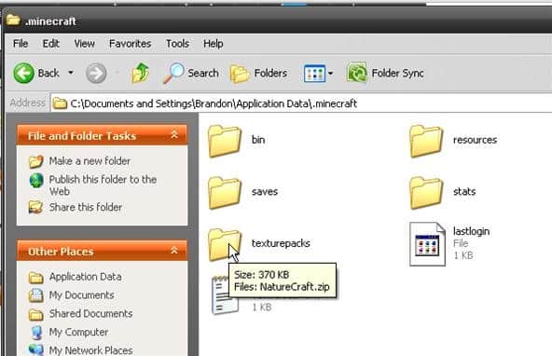The width and height of the screenshot is (552, 356).
Task: Click the lastlogin file name
Action: point(472,231)
